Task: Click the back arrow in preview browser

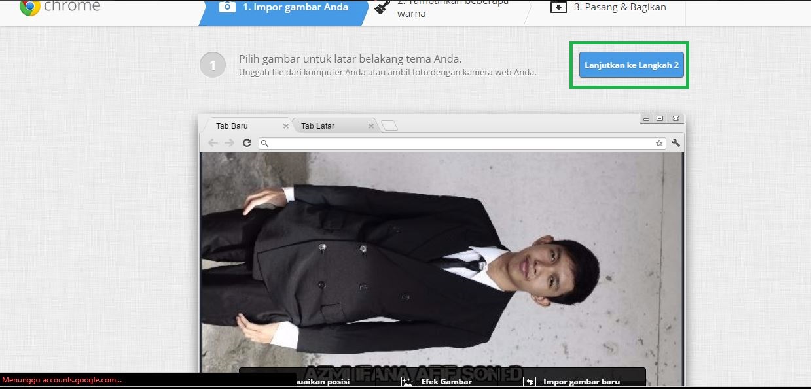Action: point(213,143)
